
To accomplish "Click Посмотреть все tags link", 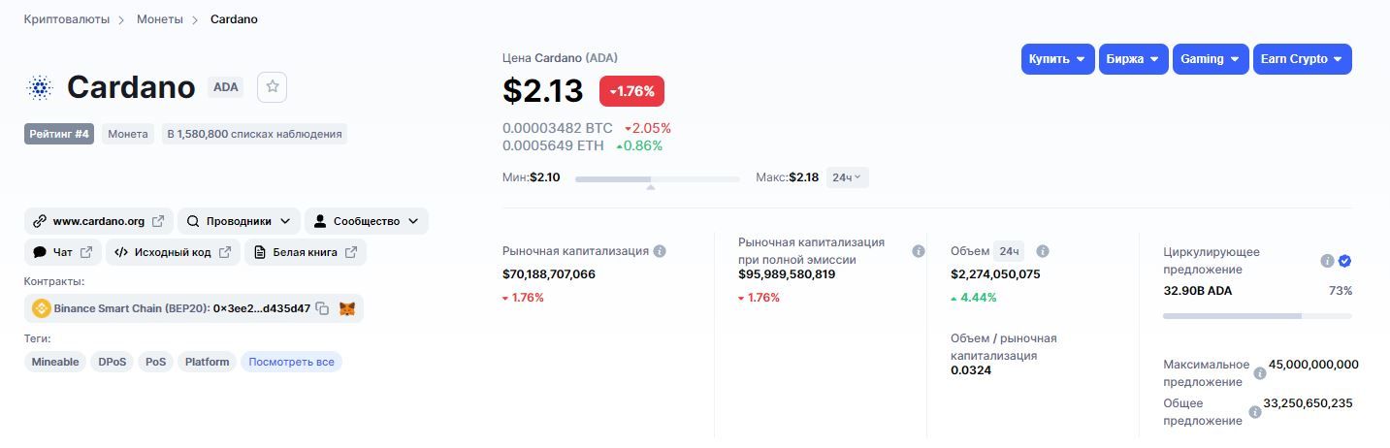I will (291, 362).
